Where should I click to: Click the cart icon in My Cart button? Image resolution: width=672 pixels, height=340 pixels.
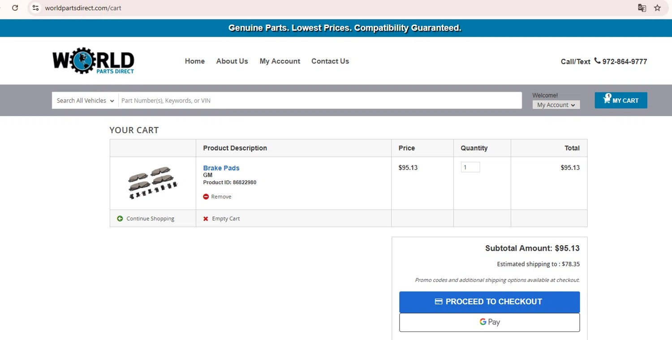[x=607, y=100]
